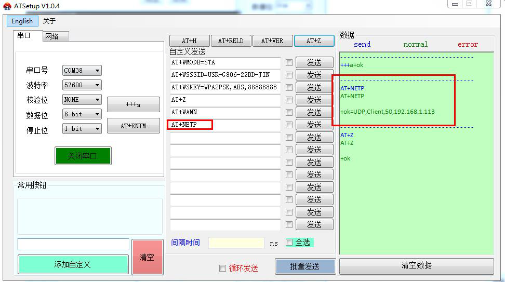Click the AT+WANN command field

click(225, 112)
